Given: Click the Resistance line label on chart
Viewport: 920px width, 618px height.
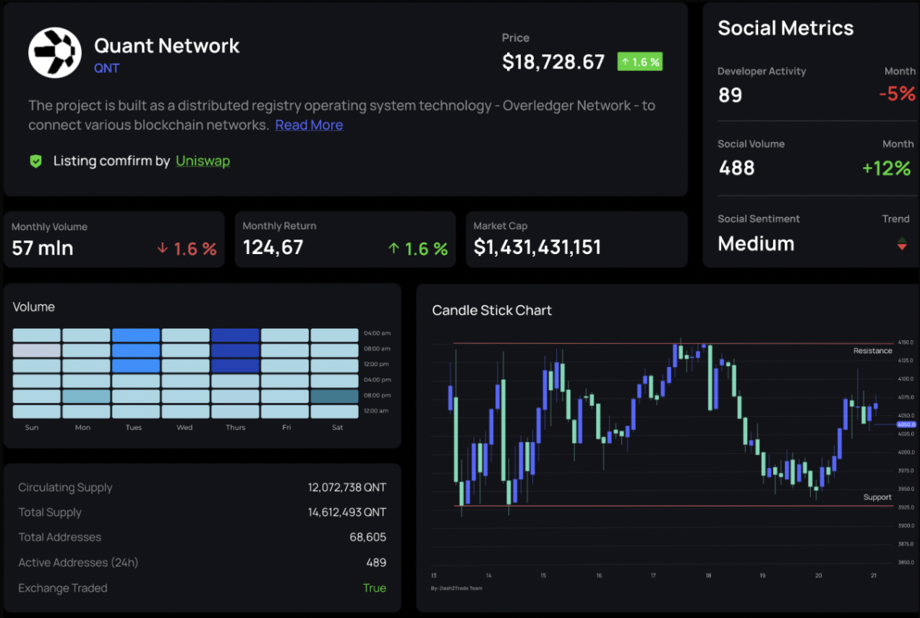Looking at the screenshot, I should pos(872,351).
